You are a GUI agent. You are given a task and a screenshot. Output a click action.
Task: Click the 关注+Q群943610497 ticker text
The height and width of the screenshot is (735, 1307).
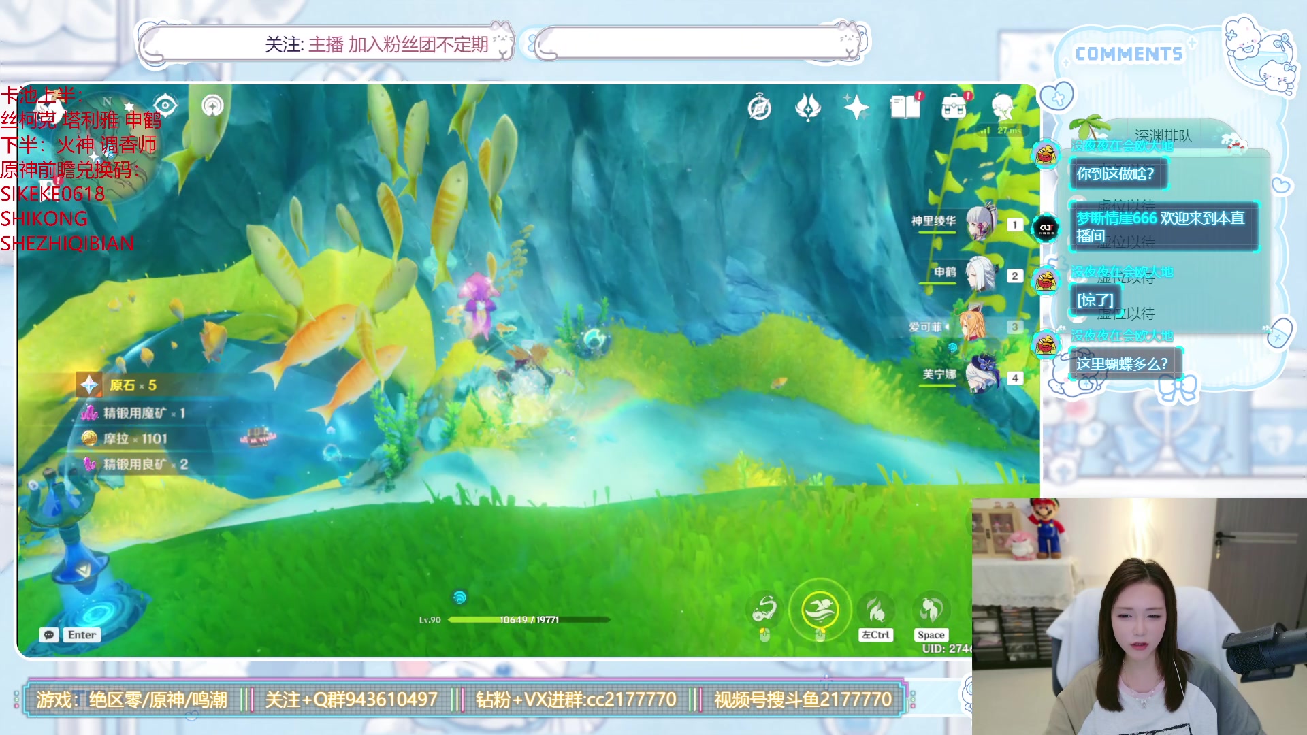coord(351,700)
